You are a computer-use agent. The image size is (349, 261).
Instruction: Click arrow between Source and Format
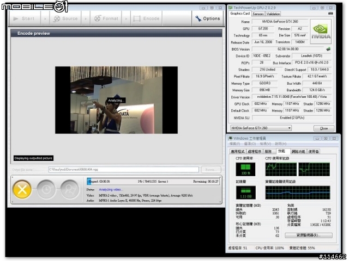[86, 18]
